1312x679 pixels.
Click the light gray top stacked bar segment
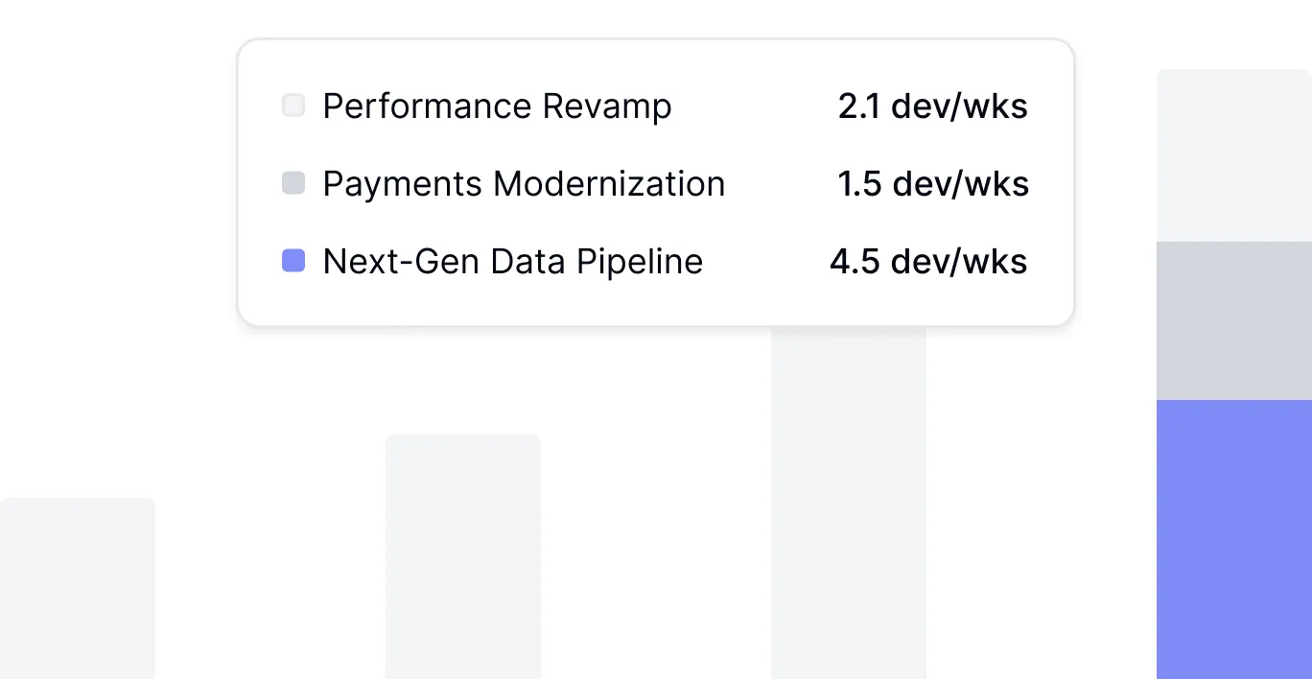pos(1233,155)
